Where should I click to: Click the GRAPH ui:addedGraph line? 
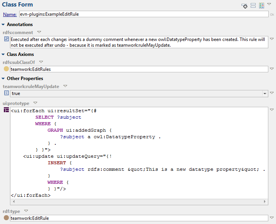coord(79,130)
